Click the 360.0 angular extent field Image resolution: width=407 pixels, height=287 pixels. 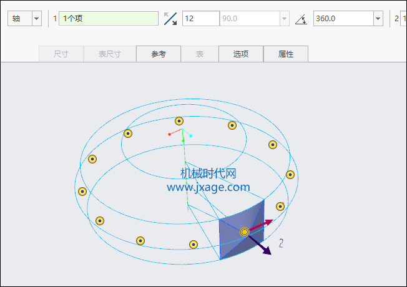click(343, 19)
